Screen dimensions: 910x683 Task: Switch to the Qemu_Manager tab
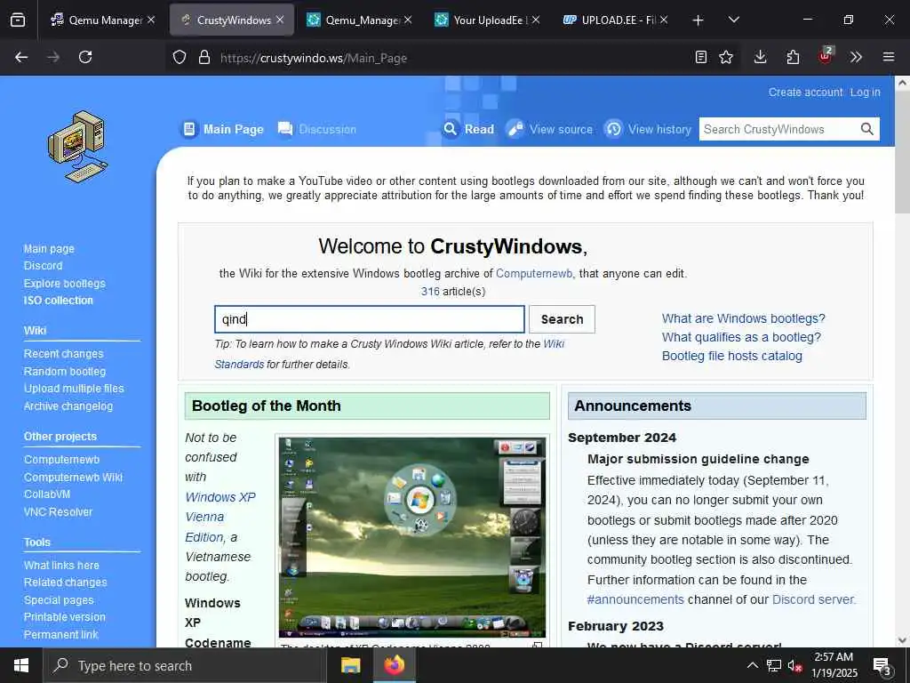[x=360, y=20]
